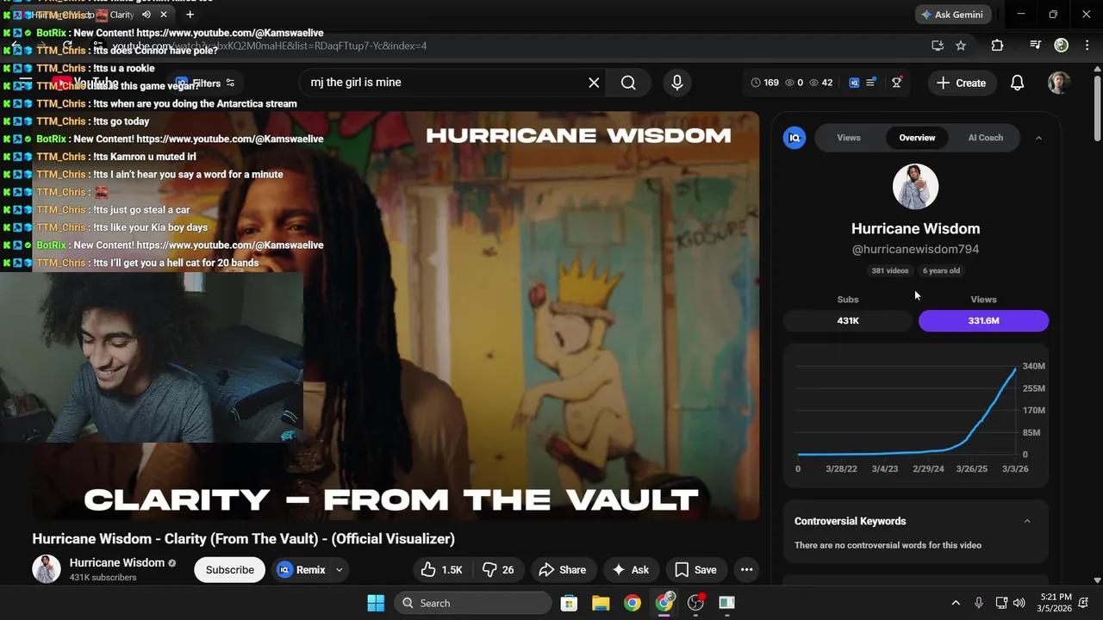This screenshot has width=1103, height=620.
Task: Click the video player frame
Action: click(x=396, y=315)
